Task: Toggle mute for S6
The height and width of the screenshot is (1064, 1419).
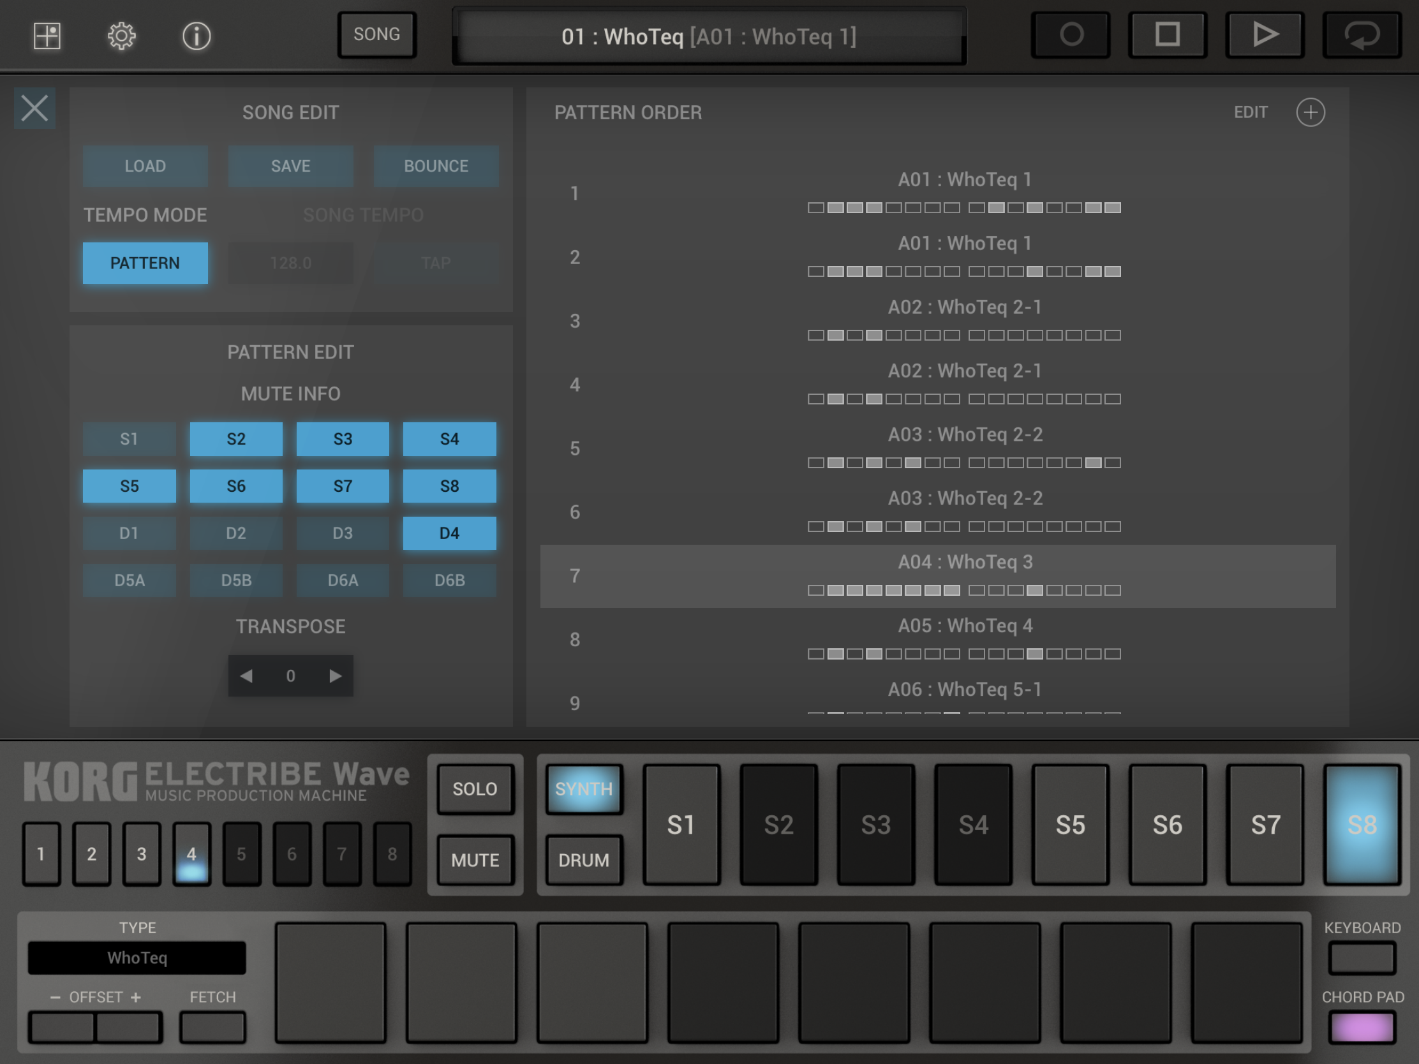Action: 236,486
